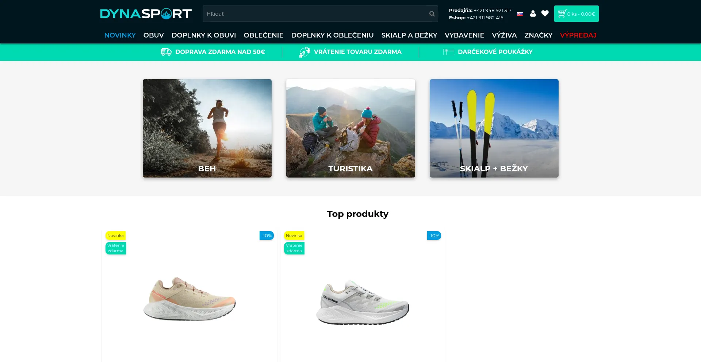701x362 pixels.
Task: Click the DARČEKOVÉ POUKÁŽKY link
Action: click(x=495, y=52)
